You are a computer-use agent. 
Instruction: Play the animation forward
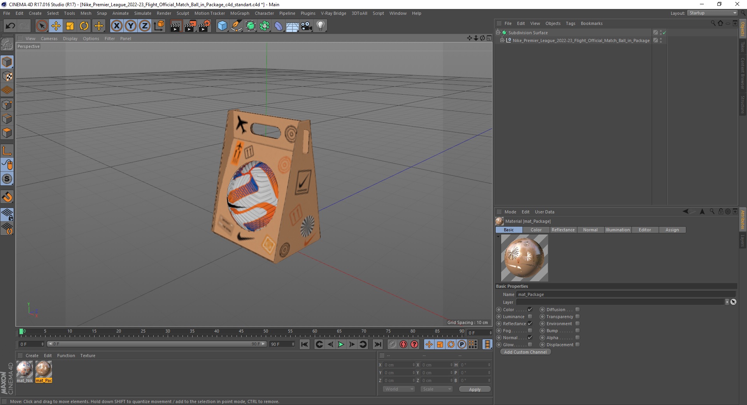[x=341, y=344]
